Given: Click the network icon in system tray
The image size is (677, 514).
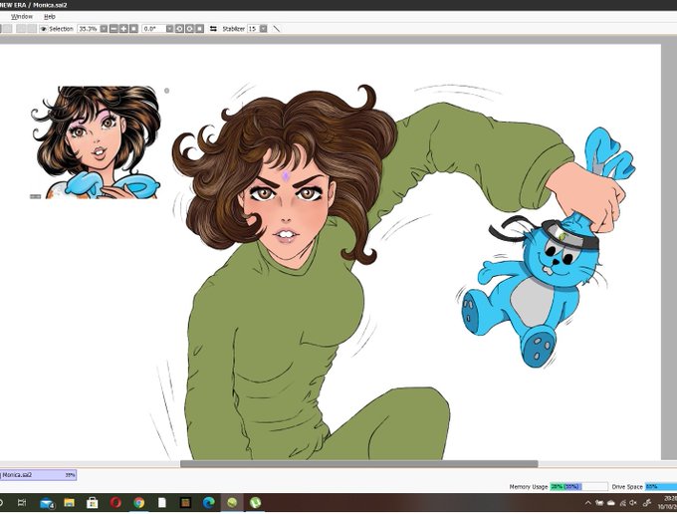Looking at the screenshot, I should [622, 503].
